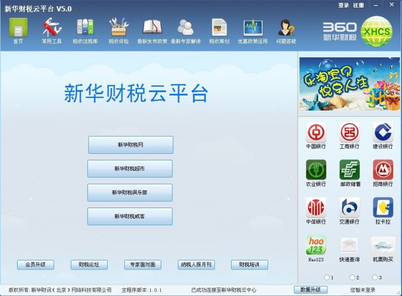Open 新华财税俱乐部 button
The height and width of the screenshot is (296, 402).
pos(130,192)
